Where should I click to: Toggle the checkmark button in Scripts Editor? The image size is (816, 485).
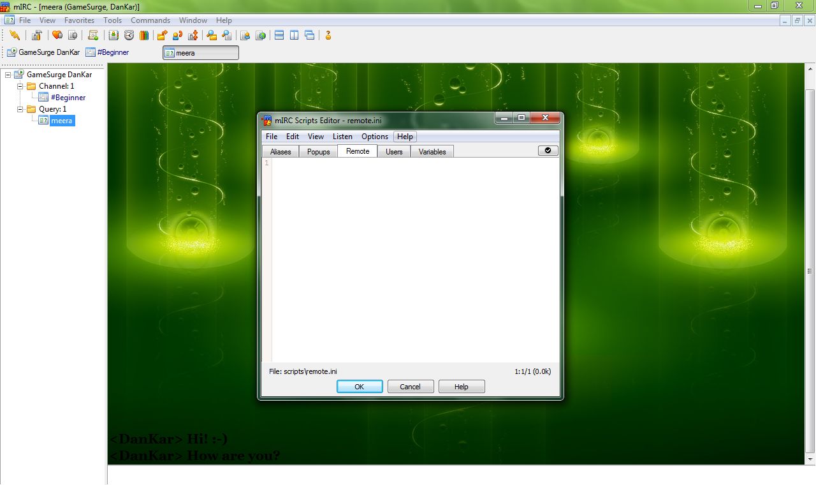pyautogui.click(x=548, y=151)
